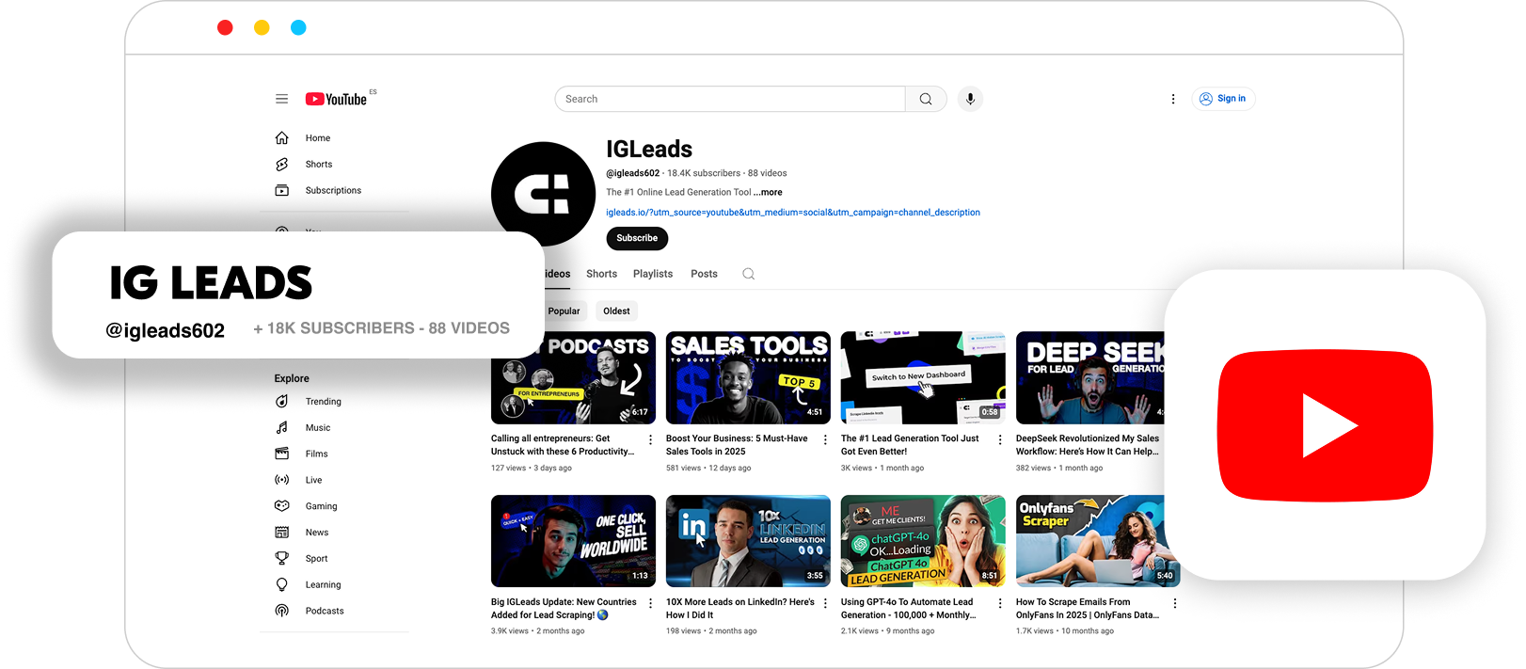Image resolution: width=1526 pixels, height=669 pixels.
Task: Click the channel search icon
Action: pos(749,274)
